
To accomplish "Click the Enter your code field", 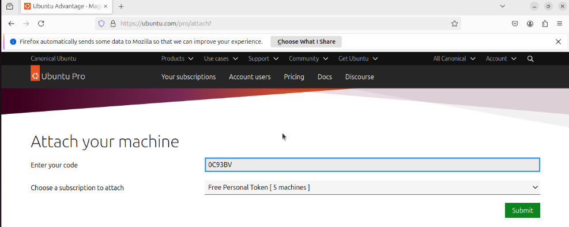I will pyautogui.click(x=372, y=165).
